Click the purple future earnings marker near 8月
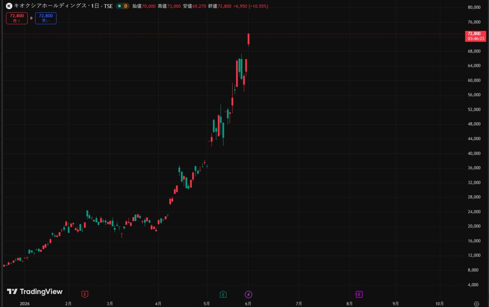489x307 pixels. tap(359, 294)
